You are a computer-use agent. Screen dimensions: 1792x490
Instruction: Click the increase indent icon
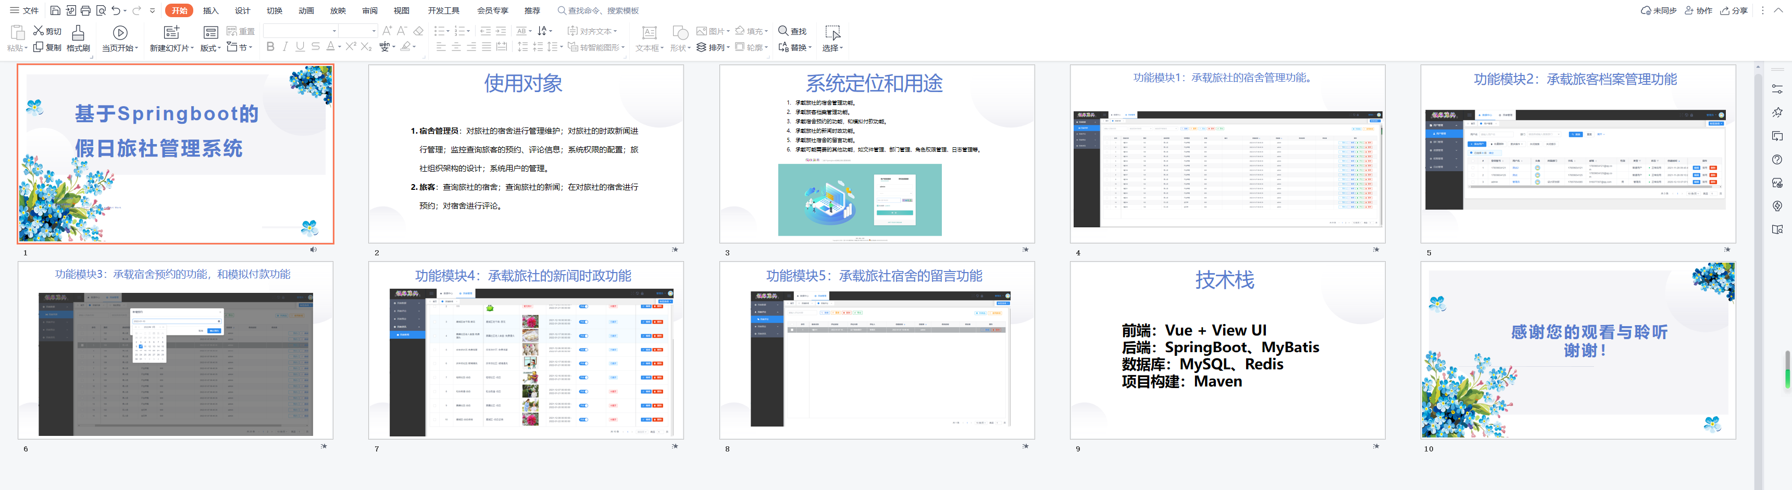501,31
